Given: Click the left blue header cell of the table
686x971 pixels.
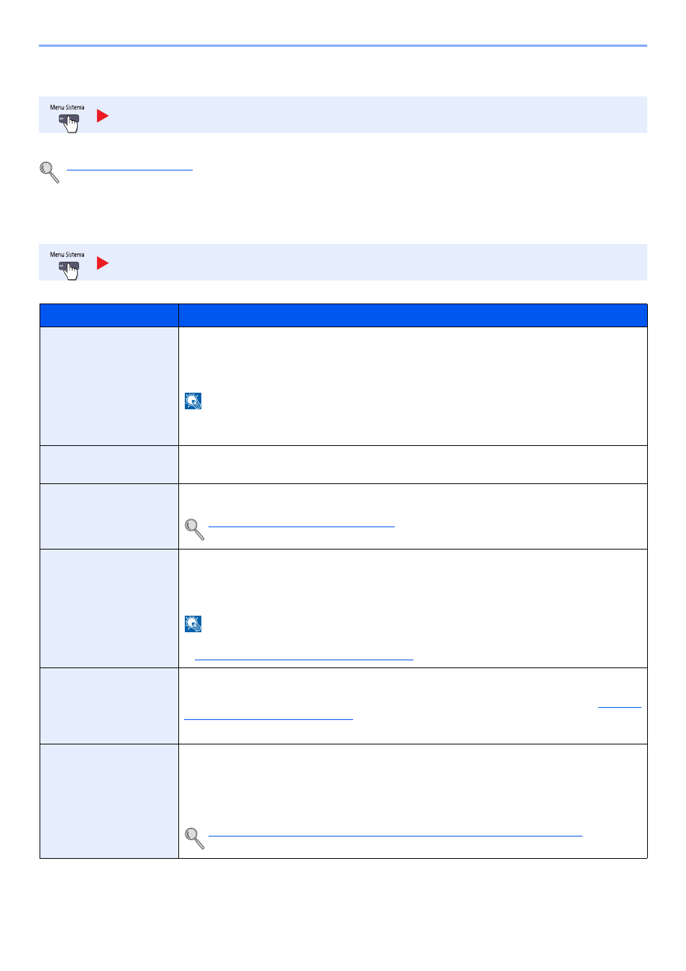Looking at the screenshot, I should pos(109,316).
